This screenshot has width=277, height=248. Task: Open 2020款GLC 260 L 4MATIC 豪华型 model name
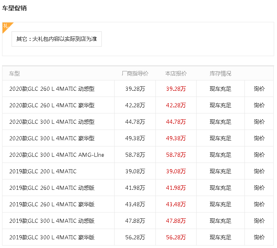click(52, 105)
